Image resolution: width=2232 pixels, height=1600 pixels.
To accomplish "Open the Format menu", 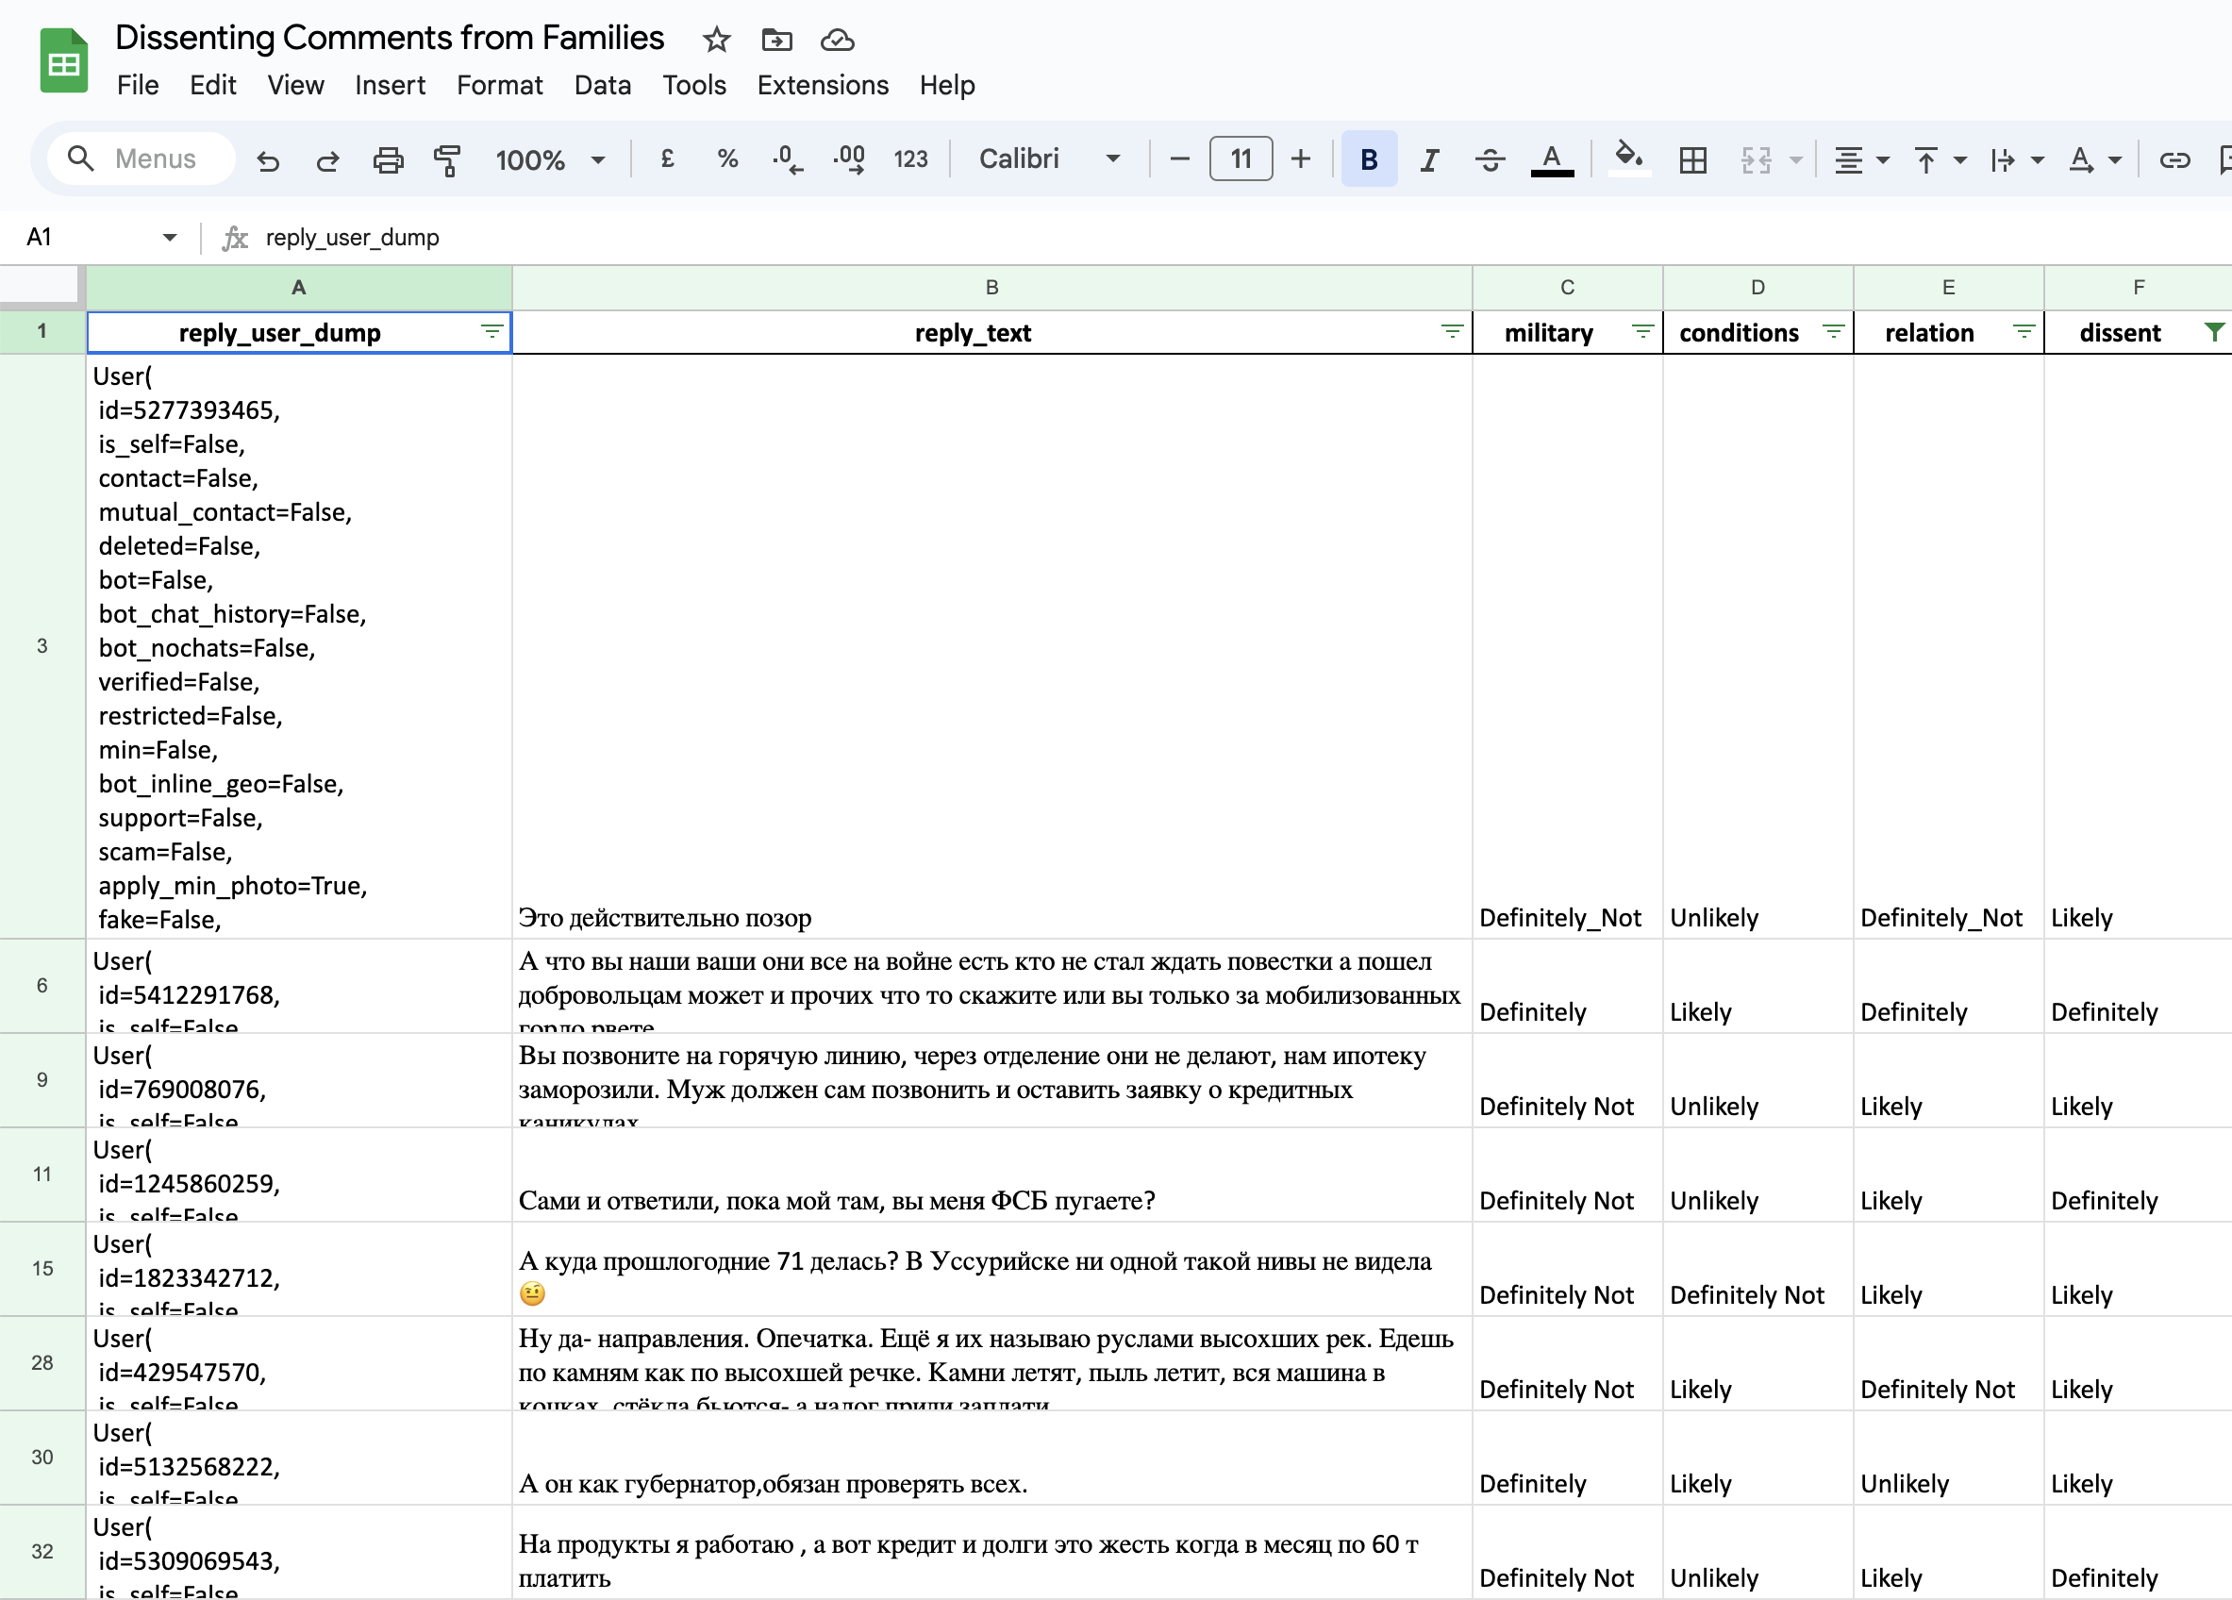I will pos(499,86).
